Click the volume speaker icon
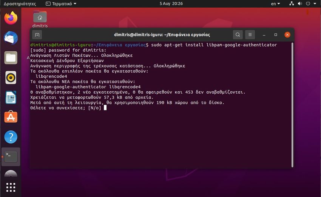The width and height of the screenshot is (321, 197). click(x=300, y=3)
